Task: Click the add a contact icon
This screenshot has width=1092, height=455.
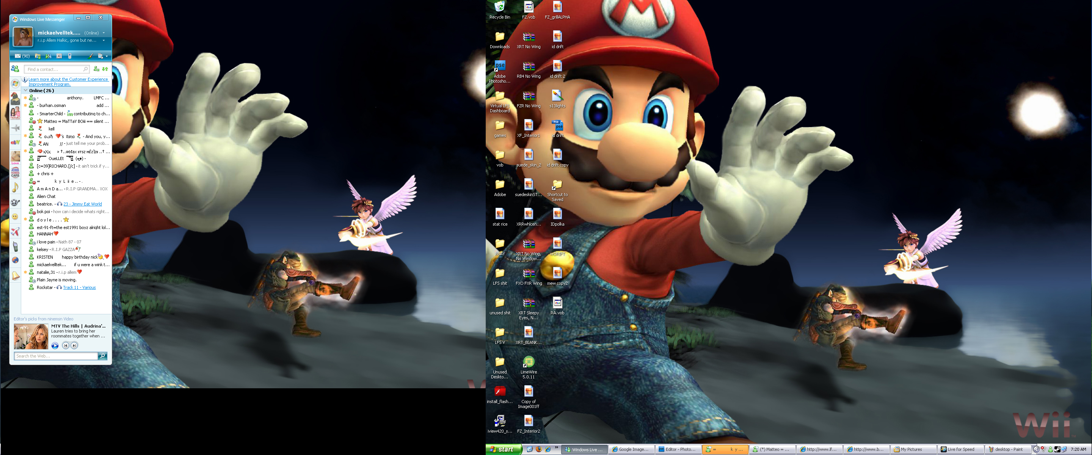Action: [96, 69]
